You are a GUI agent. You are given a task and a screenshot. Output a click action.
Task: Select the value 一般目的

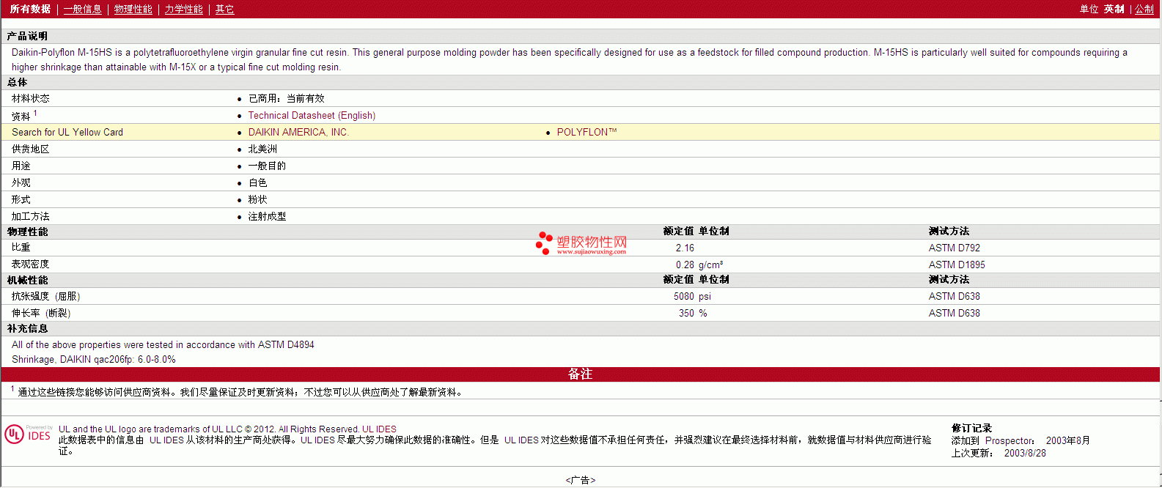pos(267,166)
